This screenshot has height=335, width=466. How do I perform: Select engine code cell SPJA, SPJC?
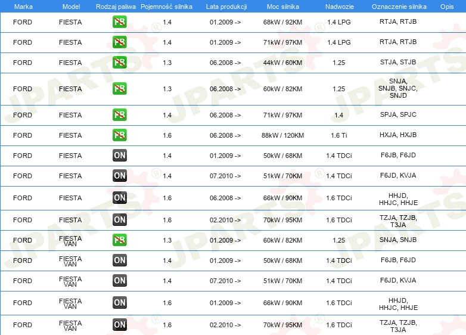(x=398, y=114)
